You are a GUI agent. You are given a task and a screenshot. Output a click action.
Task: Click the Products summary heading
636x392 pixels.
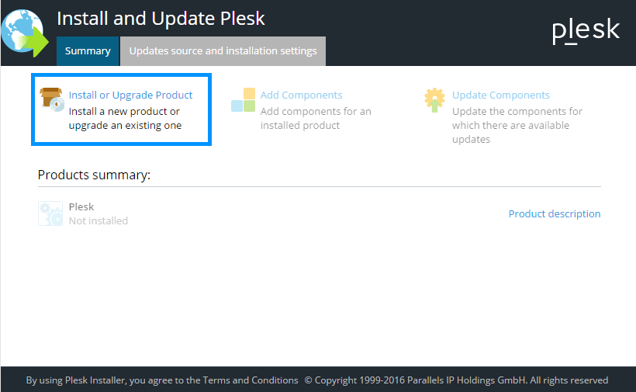[x=93, y=175]
